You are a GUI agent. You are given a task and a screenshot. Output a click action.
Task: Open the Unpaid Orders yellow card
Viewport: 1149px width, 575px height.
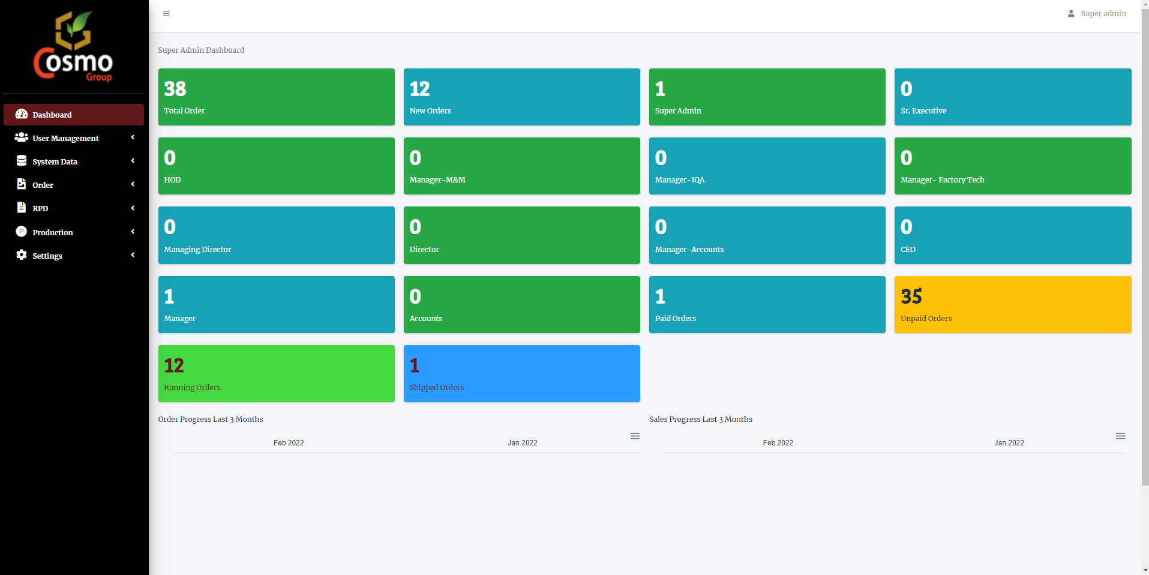[1013, 304]
